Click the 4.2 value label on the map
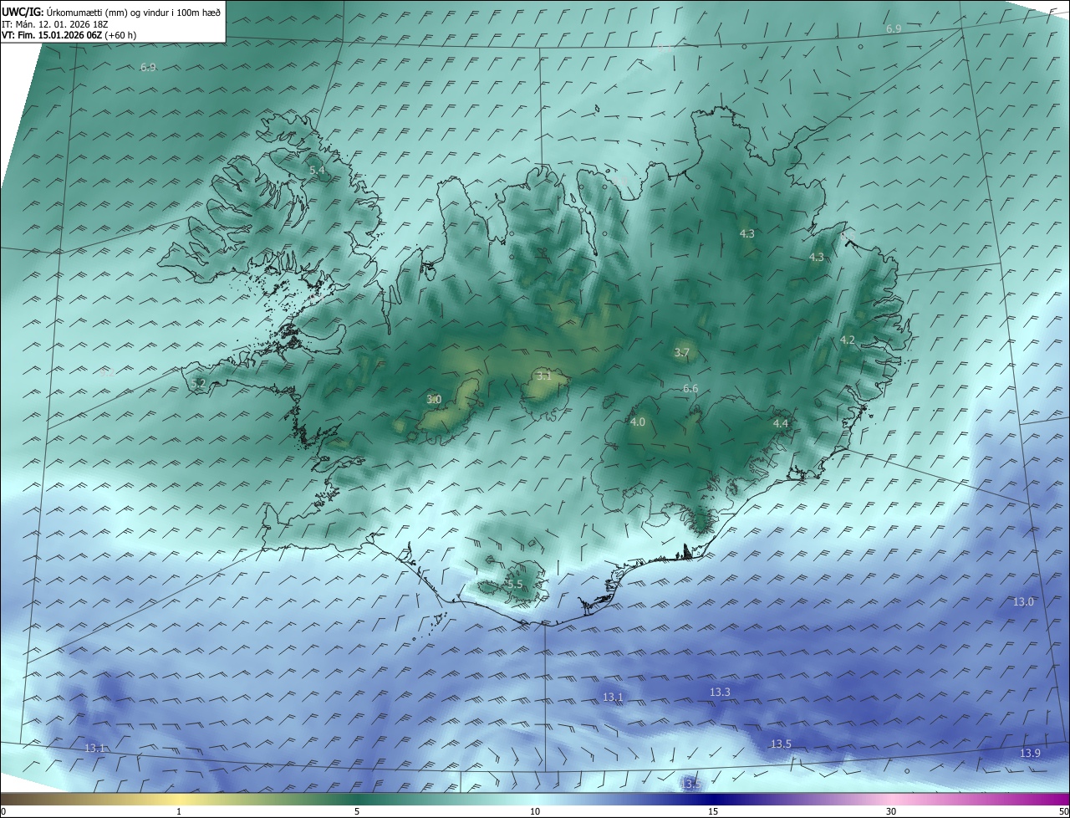 848,340
